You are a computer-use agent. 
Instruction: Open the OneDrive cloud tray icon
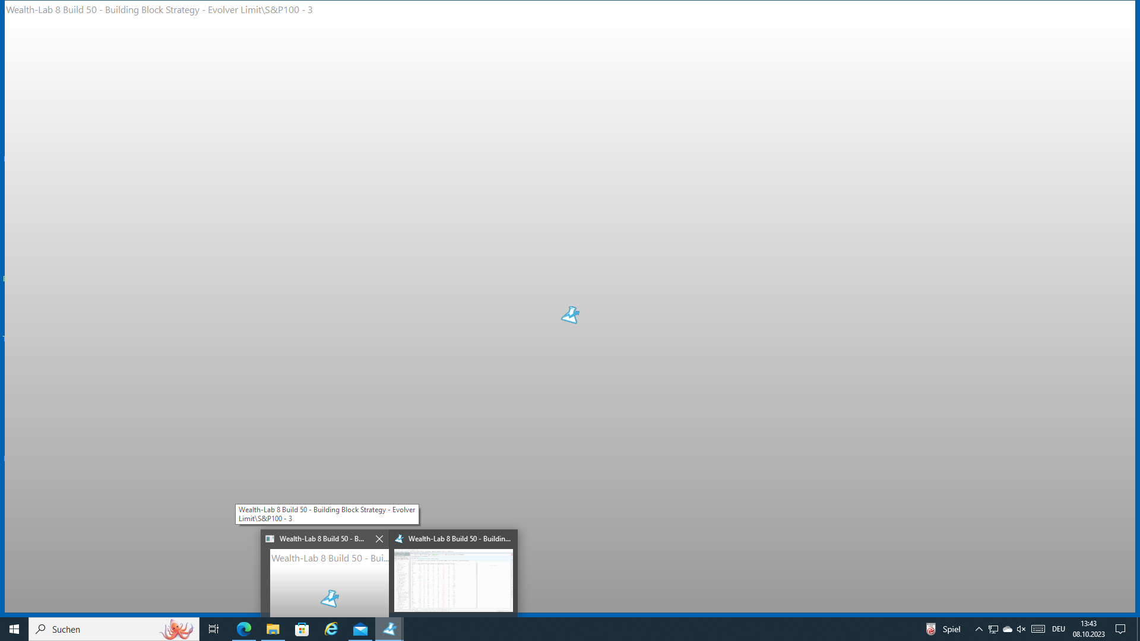(1008, 629)
